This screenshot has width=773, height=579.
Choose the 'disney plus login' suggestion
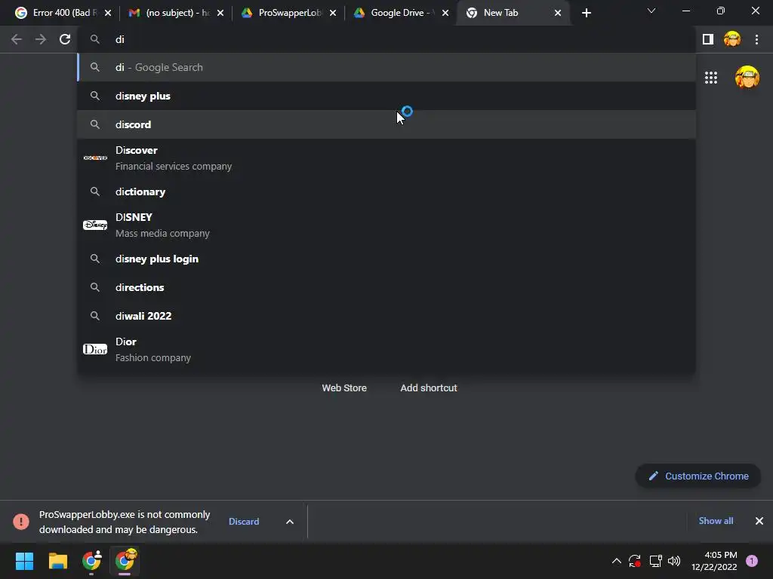tap(386, 259)
